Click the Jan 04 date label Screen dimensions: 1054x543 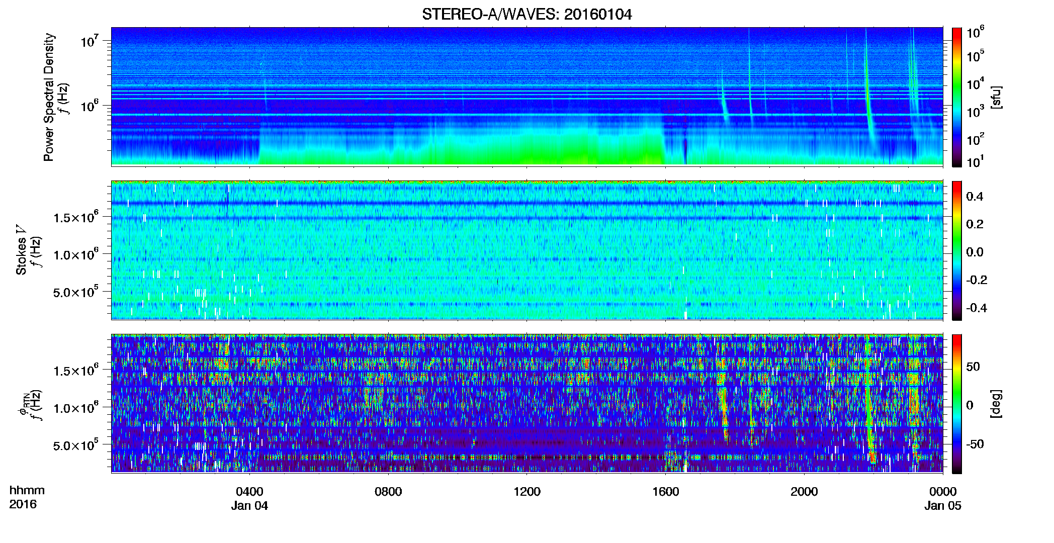[249, 506]
